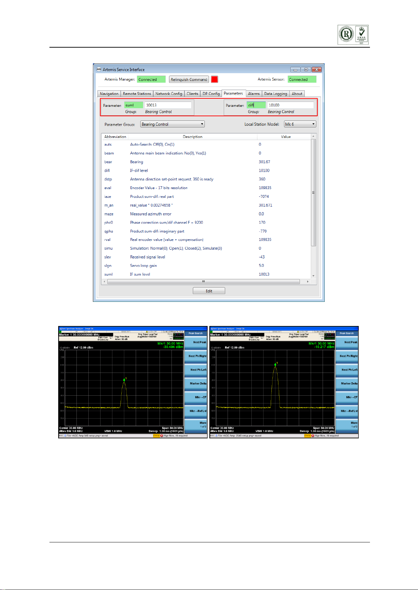
Task: Click the parameter name field containing suml
Action: [x=134, y=105]
